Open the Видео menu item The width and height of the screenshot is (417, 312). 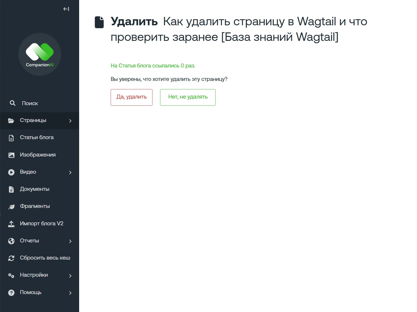[x=39, y=172]
